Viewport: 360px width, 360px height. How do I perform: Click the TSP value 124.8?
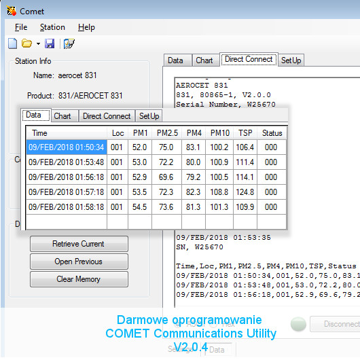(x=245, y=192)
